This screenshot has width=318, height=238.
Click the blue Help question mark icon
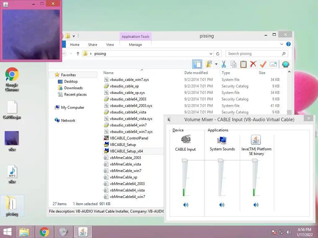pyautogui.click(x=288, y=44)
